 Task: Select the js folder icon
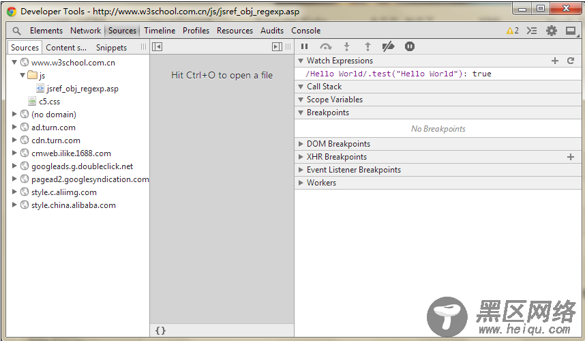[x=33, y=75]
